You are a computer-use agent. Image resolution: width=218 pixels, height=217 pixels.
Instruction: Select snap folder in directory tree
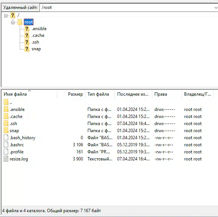[x=36, y=49]
